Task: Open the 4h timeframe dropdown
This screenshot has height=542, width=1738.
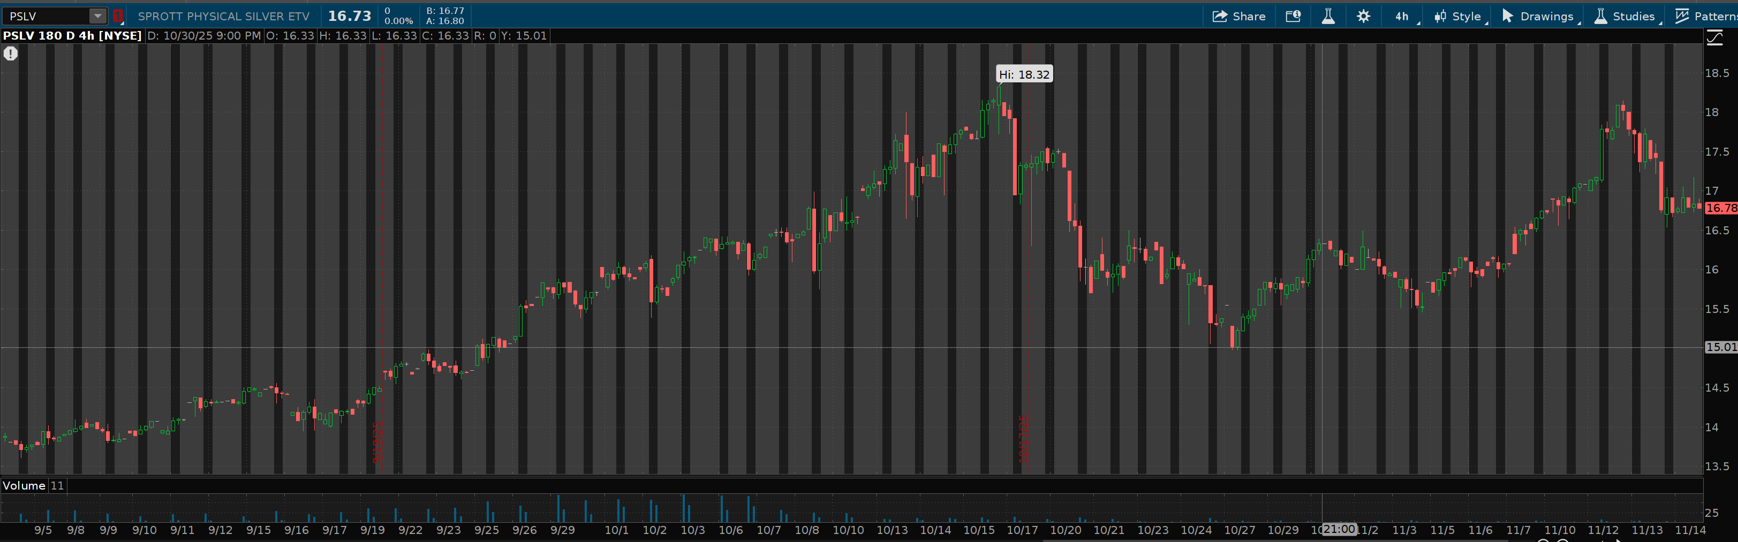Action: 1403,16
